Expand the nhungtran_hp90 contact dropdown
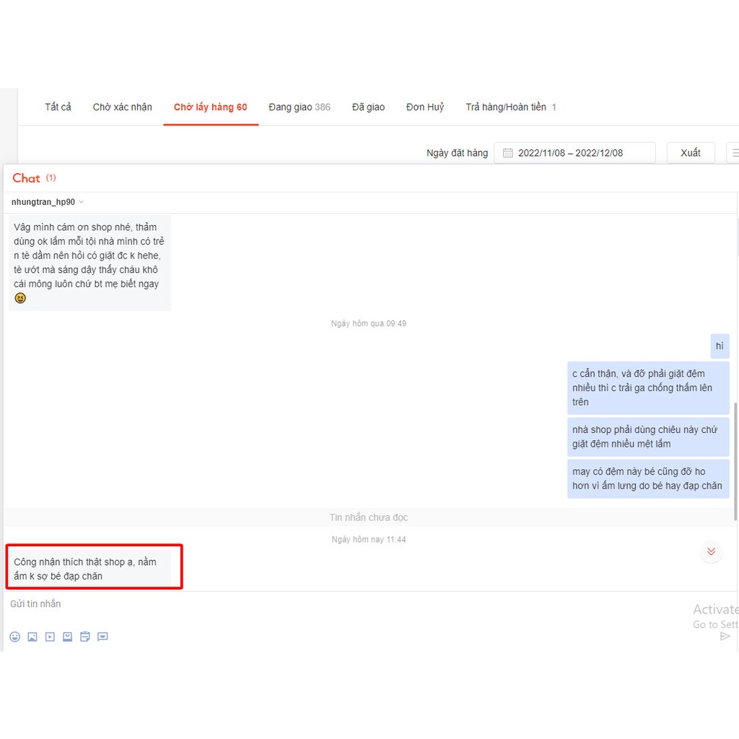Viewport: 739px width, 739px height. tap(82, 202)
